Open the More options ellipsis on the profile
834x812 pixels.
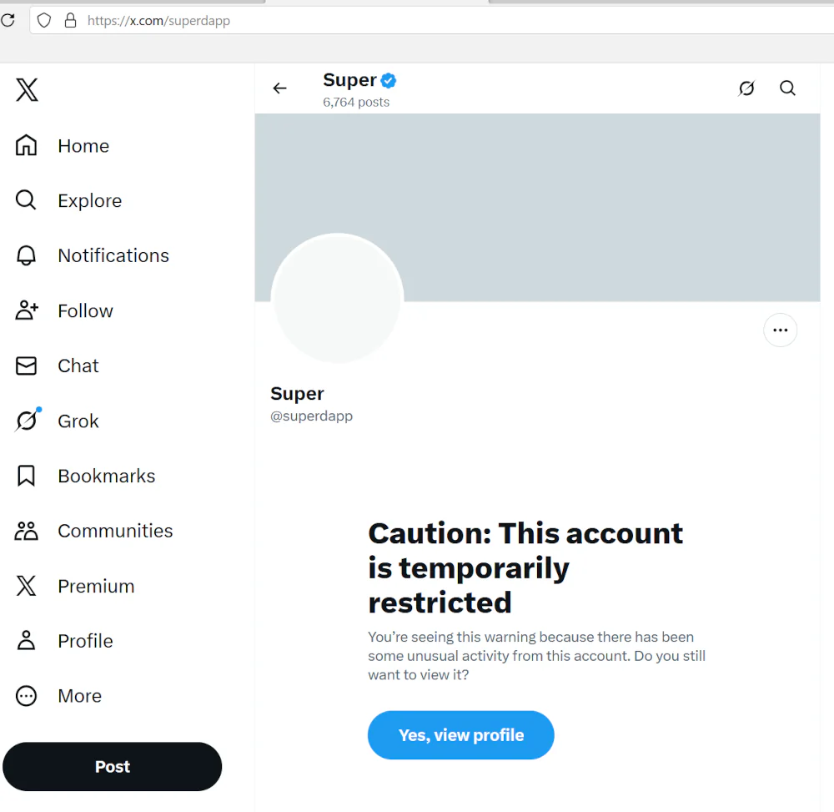point(780,330)
